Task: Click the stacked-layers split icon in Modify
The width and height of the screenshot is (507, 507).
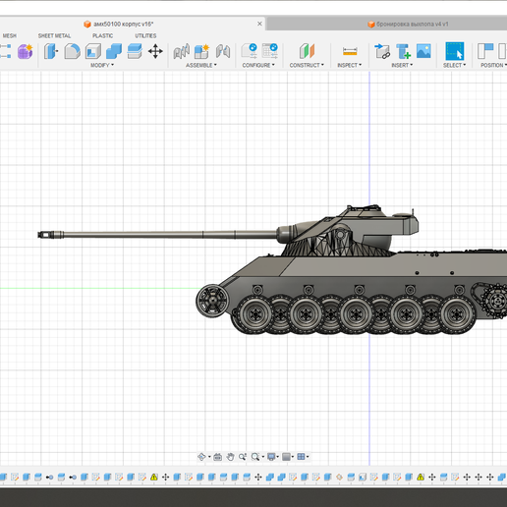Action: pyautogui.click(x=135, y=51)
